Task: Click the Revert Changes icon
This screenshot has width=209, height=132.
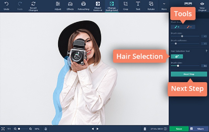Action: click(x=33, y=4)
